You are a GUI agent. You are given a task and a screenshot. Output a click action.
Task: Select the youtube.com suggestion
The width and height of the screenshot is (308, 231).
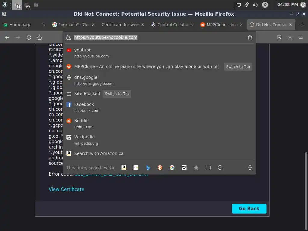coord(159,53)
